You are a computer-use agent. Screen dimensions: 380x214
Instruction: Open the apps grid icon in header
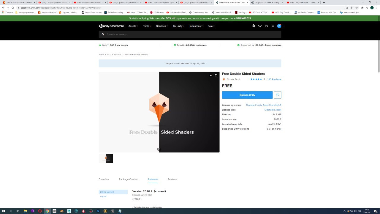coord(273,26)
